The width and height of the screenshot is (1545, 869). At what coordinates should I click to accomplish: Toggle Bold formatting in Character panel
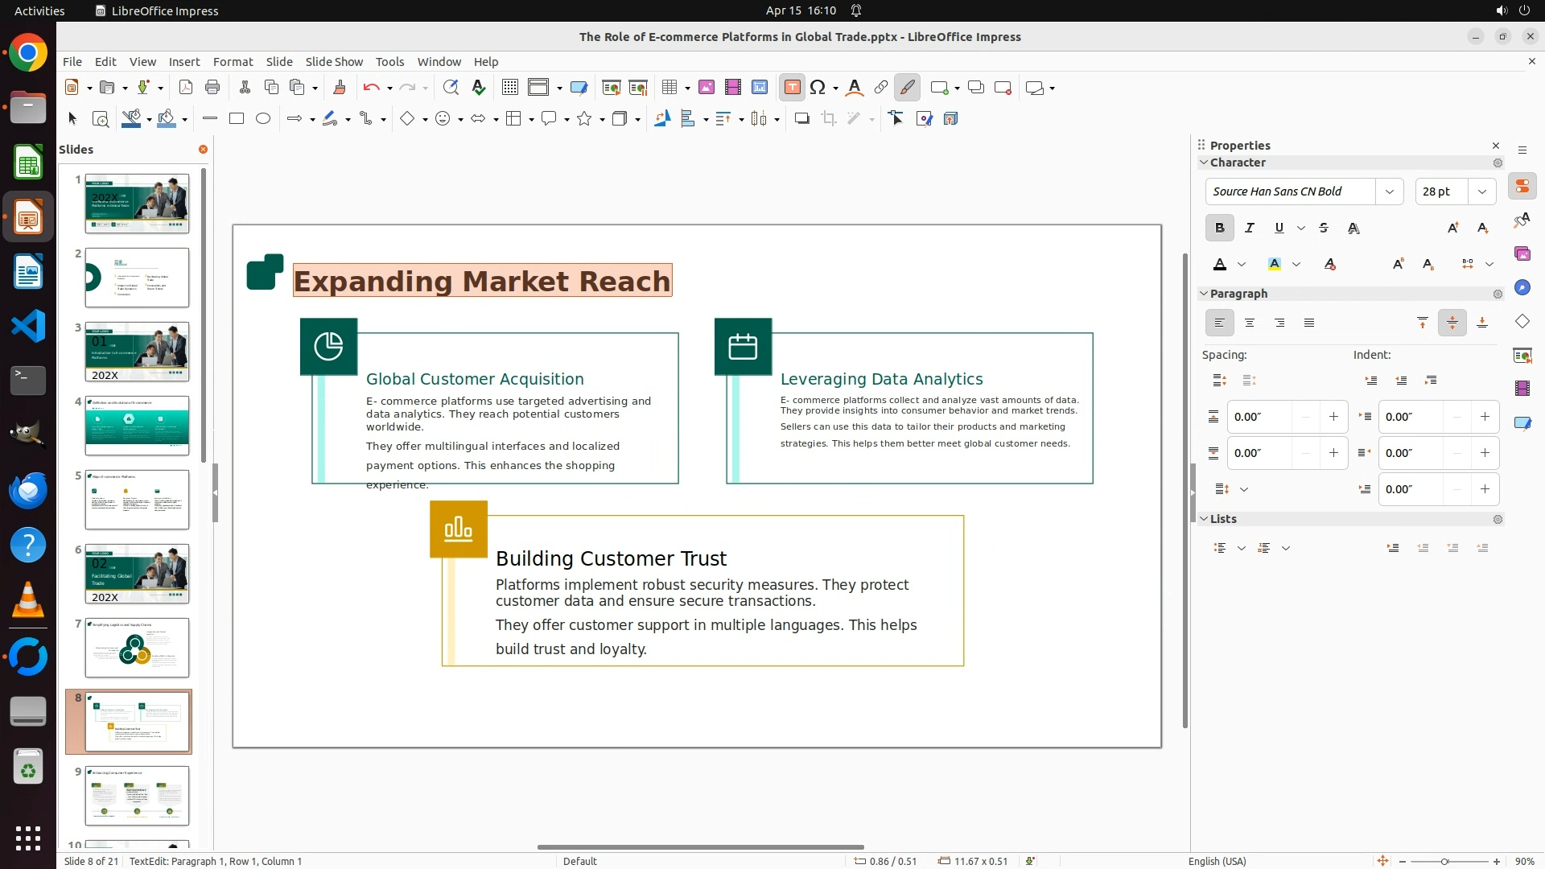pos(1219,229)
